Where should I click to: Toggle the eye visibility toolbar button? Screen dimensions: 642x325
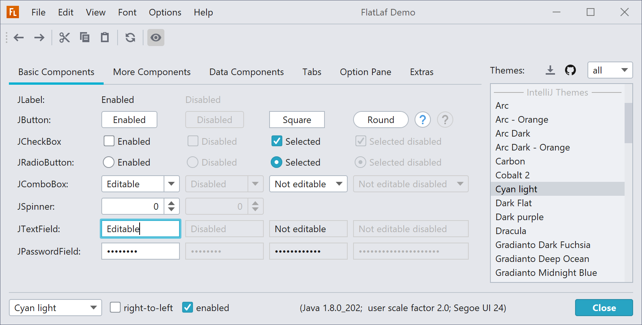click(156, 38)
